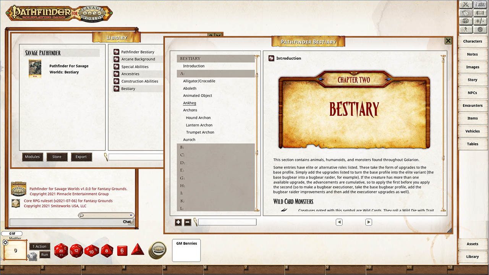Toggle the targeting reticle beside the modifier box
Image resolution: width=489 pixels, height=275 pixels.
click(5, 242)
